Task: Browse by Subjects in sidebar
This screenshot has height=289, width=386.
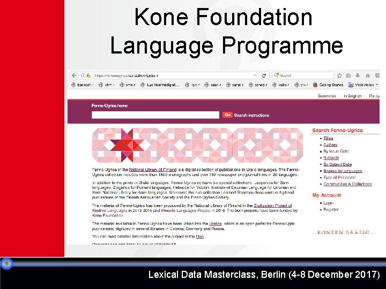Action: pos(331,157)
